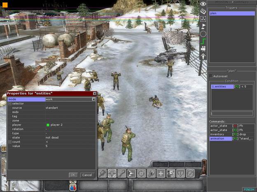Select the green waypoint path icon
Image resolution: width=257 pixels, height=192 pixels.
[x=203, y=41]
